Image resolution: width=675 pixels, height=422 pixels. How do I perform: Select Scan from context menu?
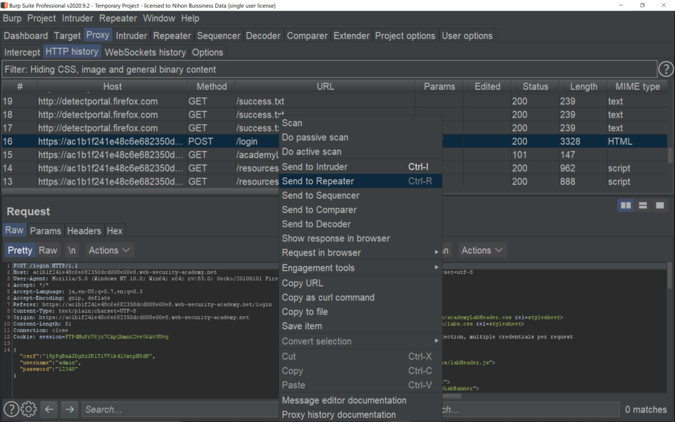click(x=361, y=123)
